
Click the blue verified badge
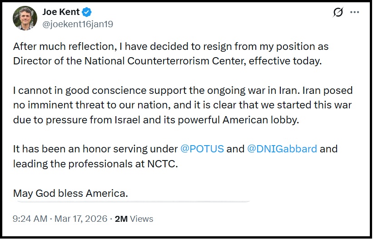click(87, 12)
